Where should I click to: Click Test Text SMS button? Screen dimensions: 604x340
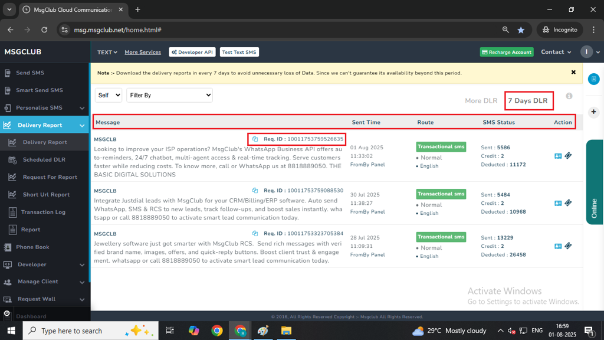click(x=239, y=52)
